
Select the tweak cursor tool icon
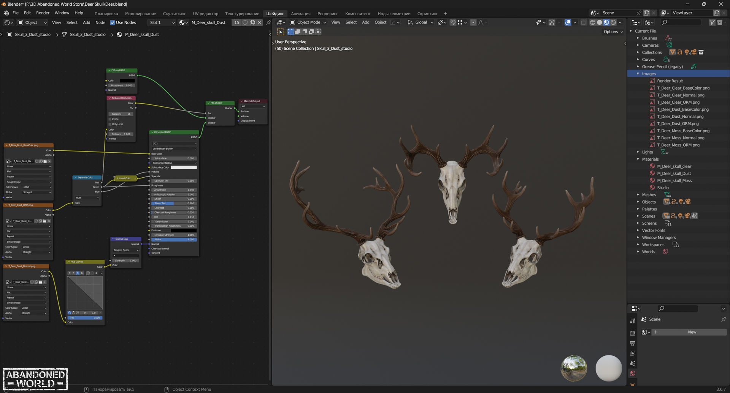pos(281,32)
